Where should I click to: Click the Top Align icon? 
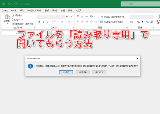(x=78, y=16)
